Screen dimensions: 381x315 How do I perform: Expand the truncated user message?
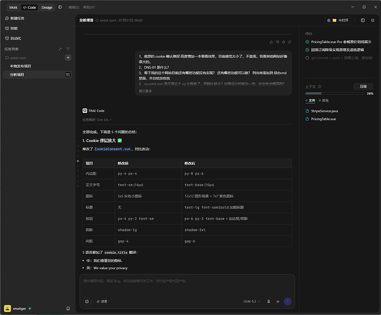(145, 91)
